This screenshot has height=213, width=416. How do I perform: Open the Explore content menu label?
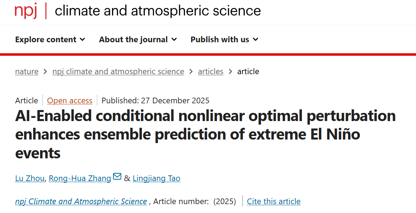[46, 39]
